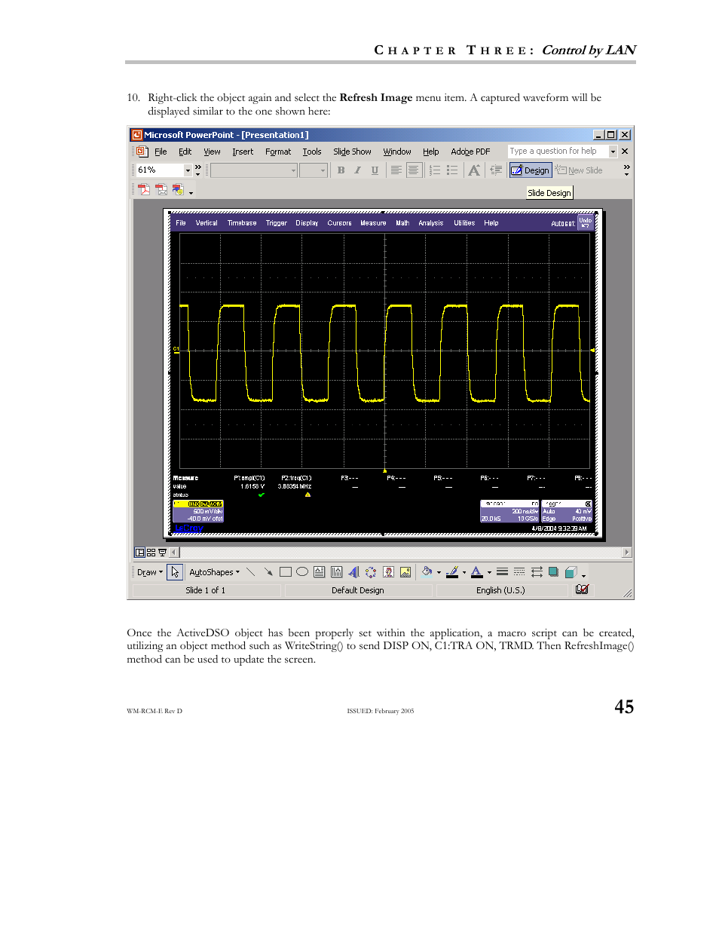This screenshot has width=719, height=931.
Task: Click horizontal scrollbar right arrow
Action: pos(626,553)
